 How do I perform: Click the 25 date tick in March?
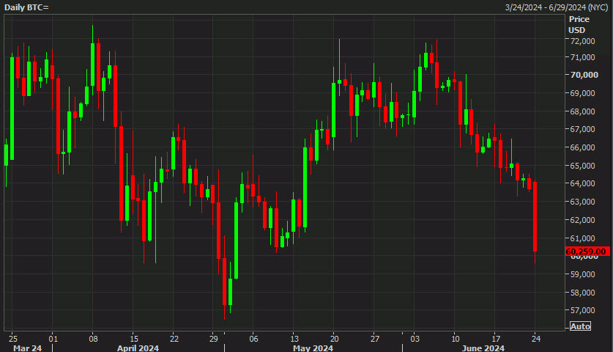coord(13,339)
